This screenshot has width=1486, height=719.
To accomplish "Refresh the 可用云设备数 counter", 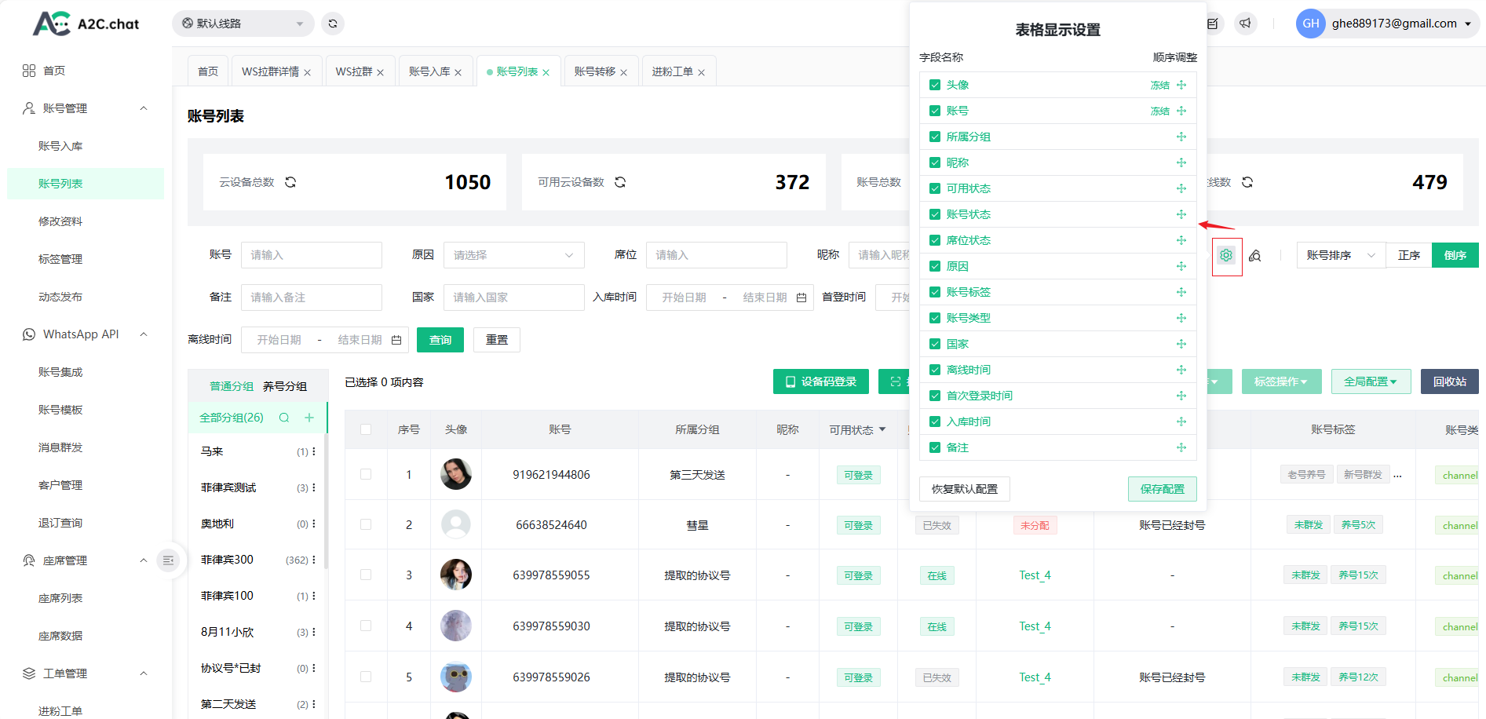I will 620,182.
